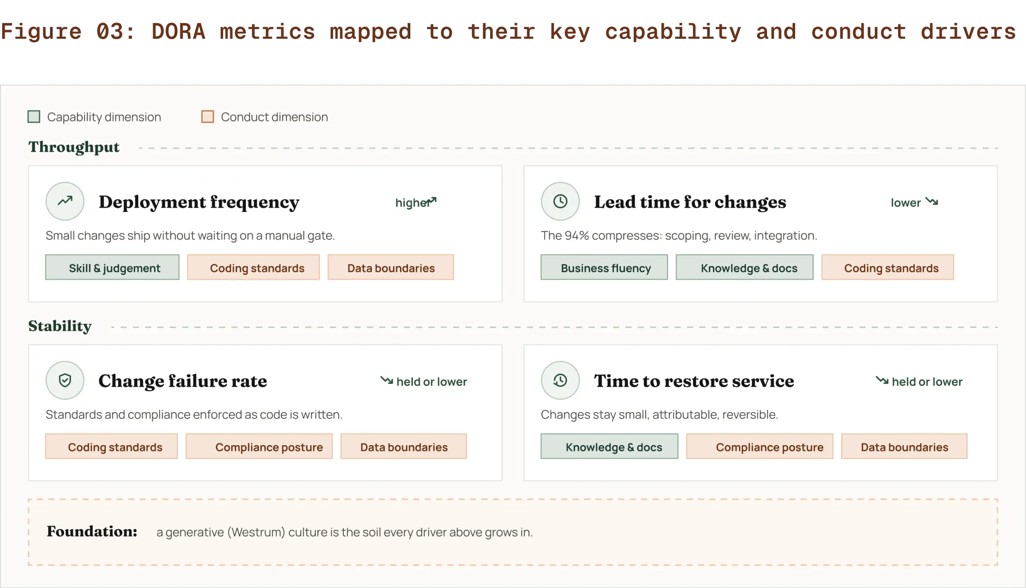1026x588 pixels.
Task: Click Data boundaries under Deployment frequency
Action: 391,267
